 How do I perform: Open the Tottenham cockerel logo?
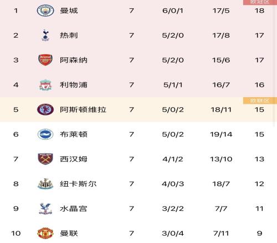tap(45, 35)
